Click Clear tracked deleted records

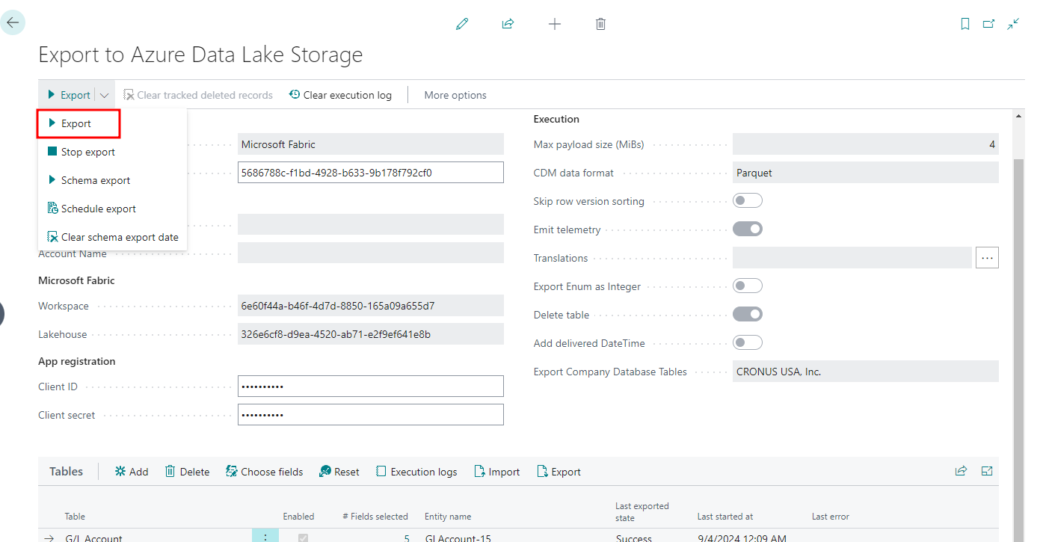coord(198,95)
